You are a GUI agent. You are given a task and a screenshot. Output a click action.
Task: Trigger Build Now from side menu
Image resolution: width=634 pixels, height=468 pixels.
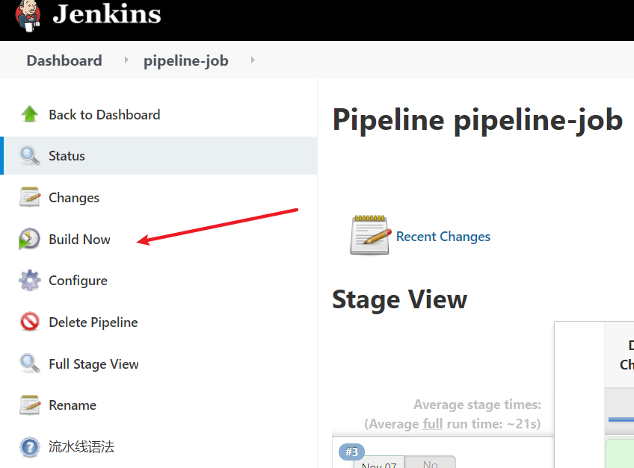tap(80, 240)
